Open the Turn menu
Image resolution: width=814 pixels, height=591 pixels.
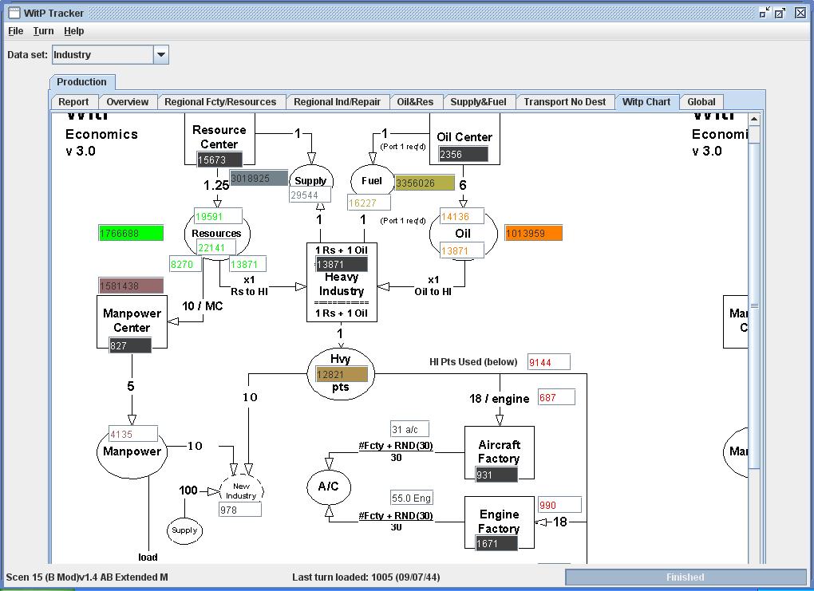tap(43, 31)
